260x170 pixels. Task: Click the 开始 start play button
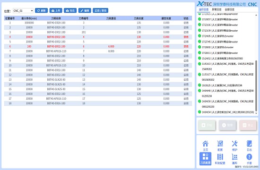(x=207, y=125)
